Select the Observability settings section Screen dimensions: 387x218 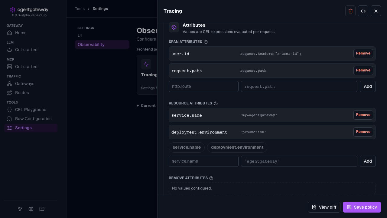point(102,45)
